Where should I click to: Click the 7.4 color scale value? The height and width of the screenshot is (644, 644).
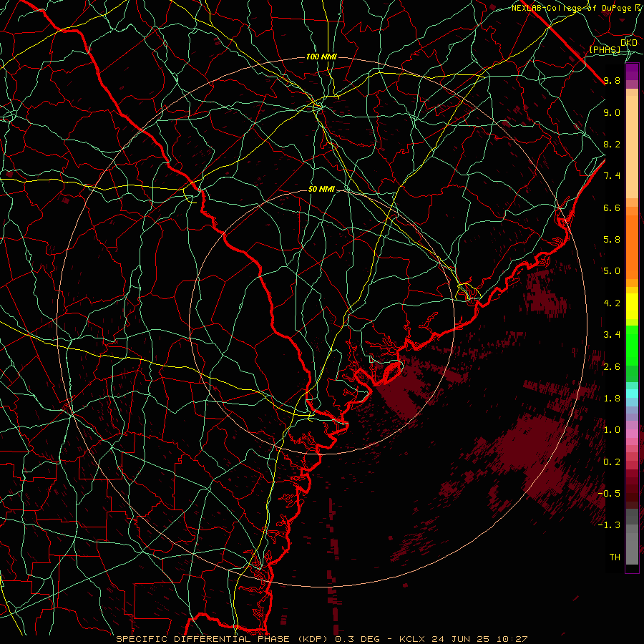click(x=612, y=176)
